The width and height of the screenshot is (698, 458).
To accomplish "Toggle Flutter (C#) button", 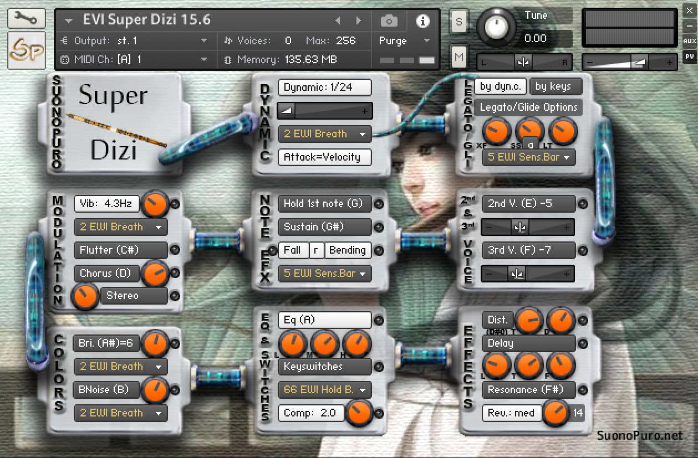I will pos(120,250).
